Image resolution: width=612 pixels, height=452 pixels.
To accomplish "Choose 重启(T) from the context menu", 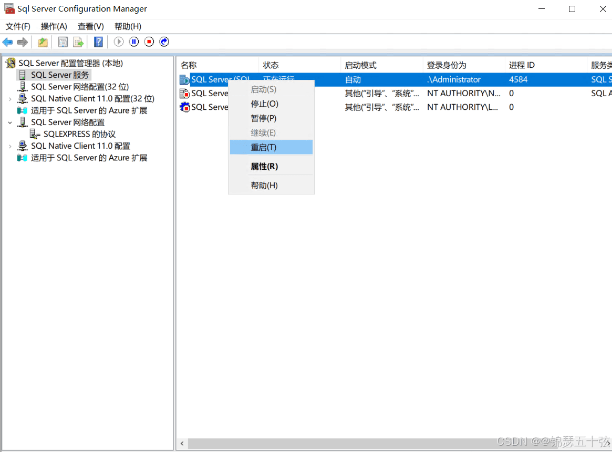I will click(271, 147).
